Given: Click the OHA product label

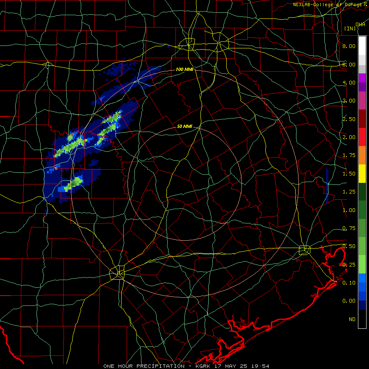Looking at the screenshot, I should pyautogui.click(x=360, y=24).
